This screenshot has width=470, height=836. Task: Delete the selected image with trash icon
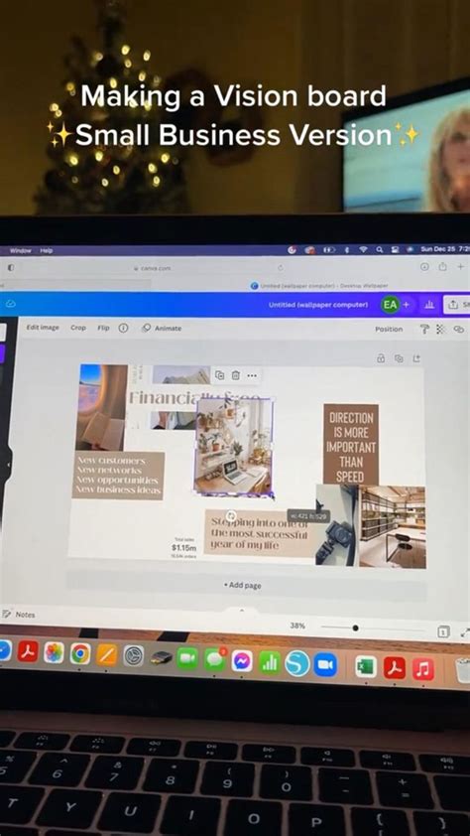[x=235, y=375]
